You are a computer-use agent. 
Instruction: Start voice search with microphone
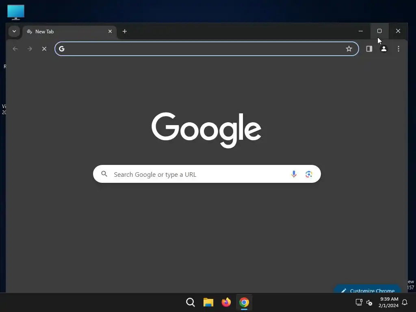pyautogui.click(x=294, y=174)
